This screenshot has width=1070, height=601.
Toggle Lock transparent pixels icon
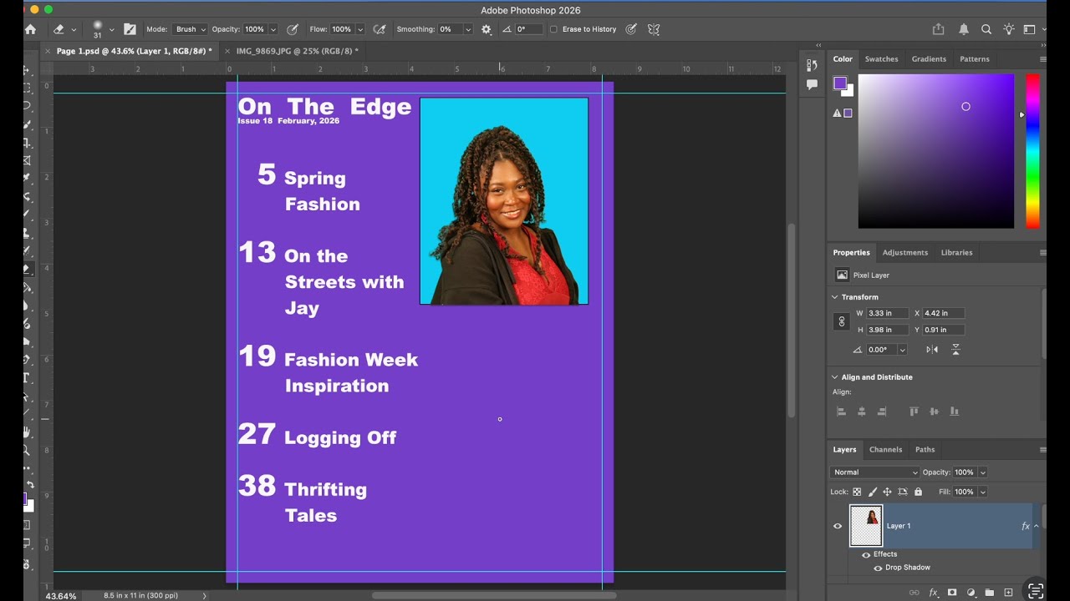tap(857, 492)
